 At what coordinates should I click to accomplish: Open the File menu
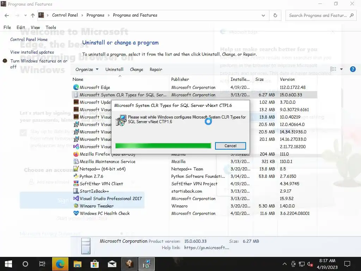pyautogui.click(x=7, y=27)
